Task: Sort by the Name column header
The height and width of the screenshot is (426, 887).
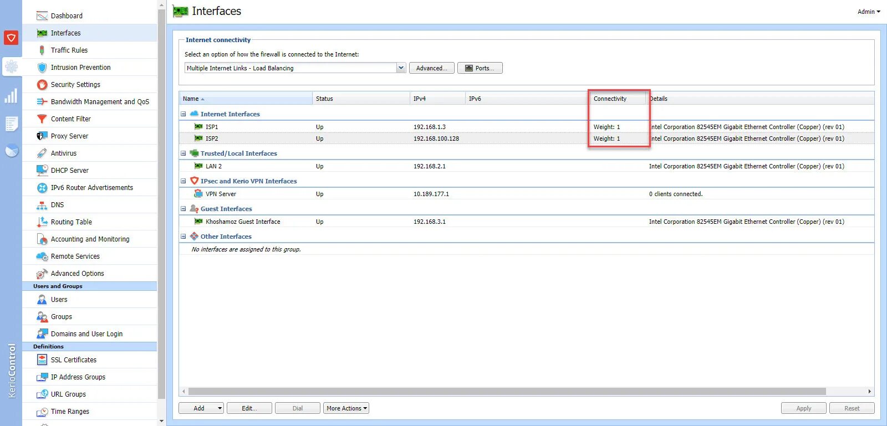Action: pyautogui.click(x=246, y=99)
